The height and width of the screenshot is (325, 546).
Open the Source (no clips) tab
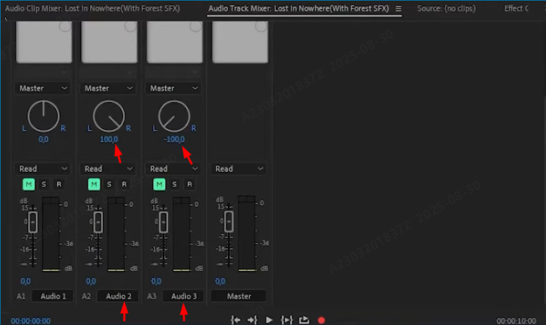[447, 8]
